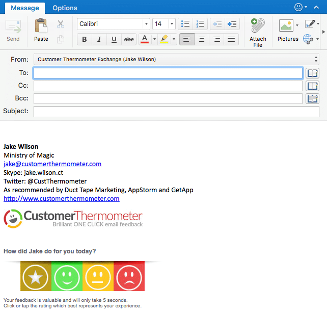Open address book for Bcc field

click(312, 98)
